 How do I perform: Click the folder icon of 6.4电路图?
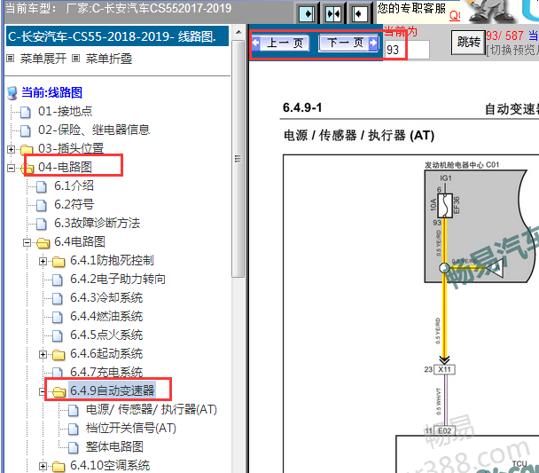43,243
